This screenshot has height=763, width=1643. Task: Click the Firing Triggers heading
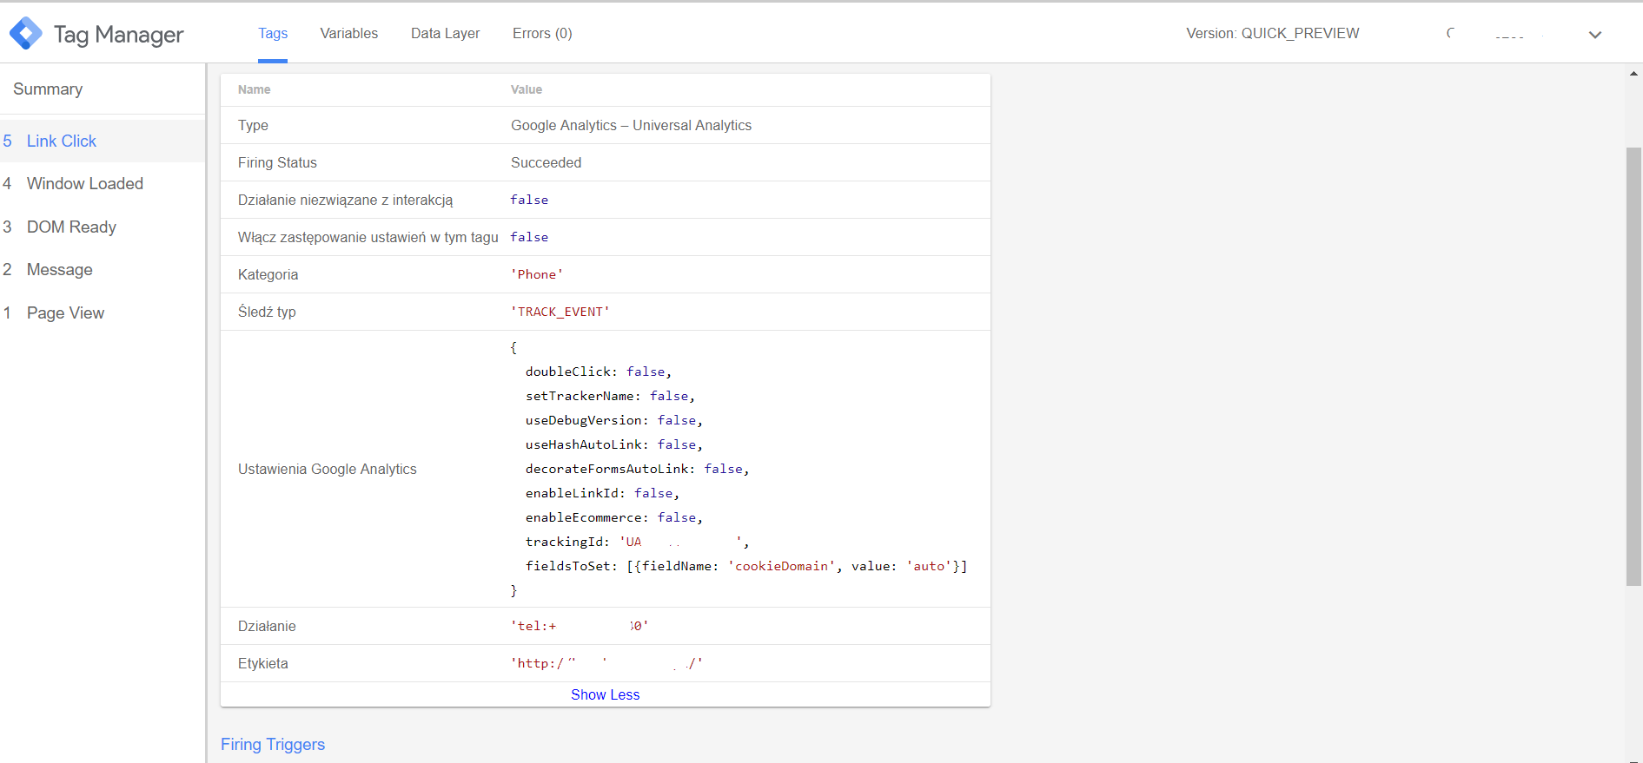(x=273, y=744)
